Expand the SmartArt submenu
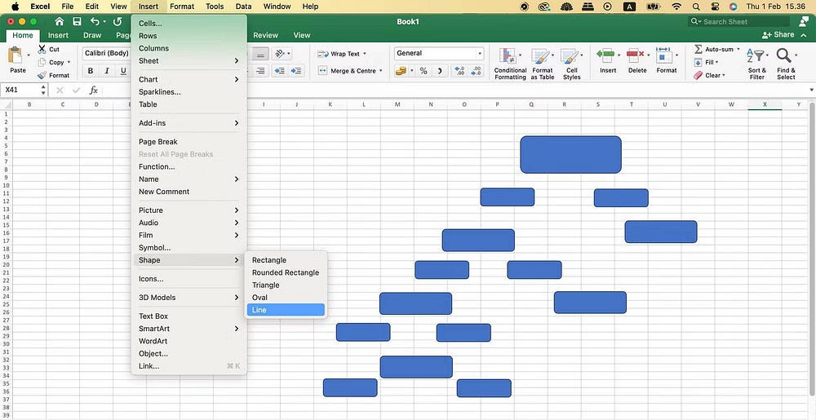This screenshot has width=816, height=420. point(189,329)
